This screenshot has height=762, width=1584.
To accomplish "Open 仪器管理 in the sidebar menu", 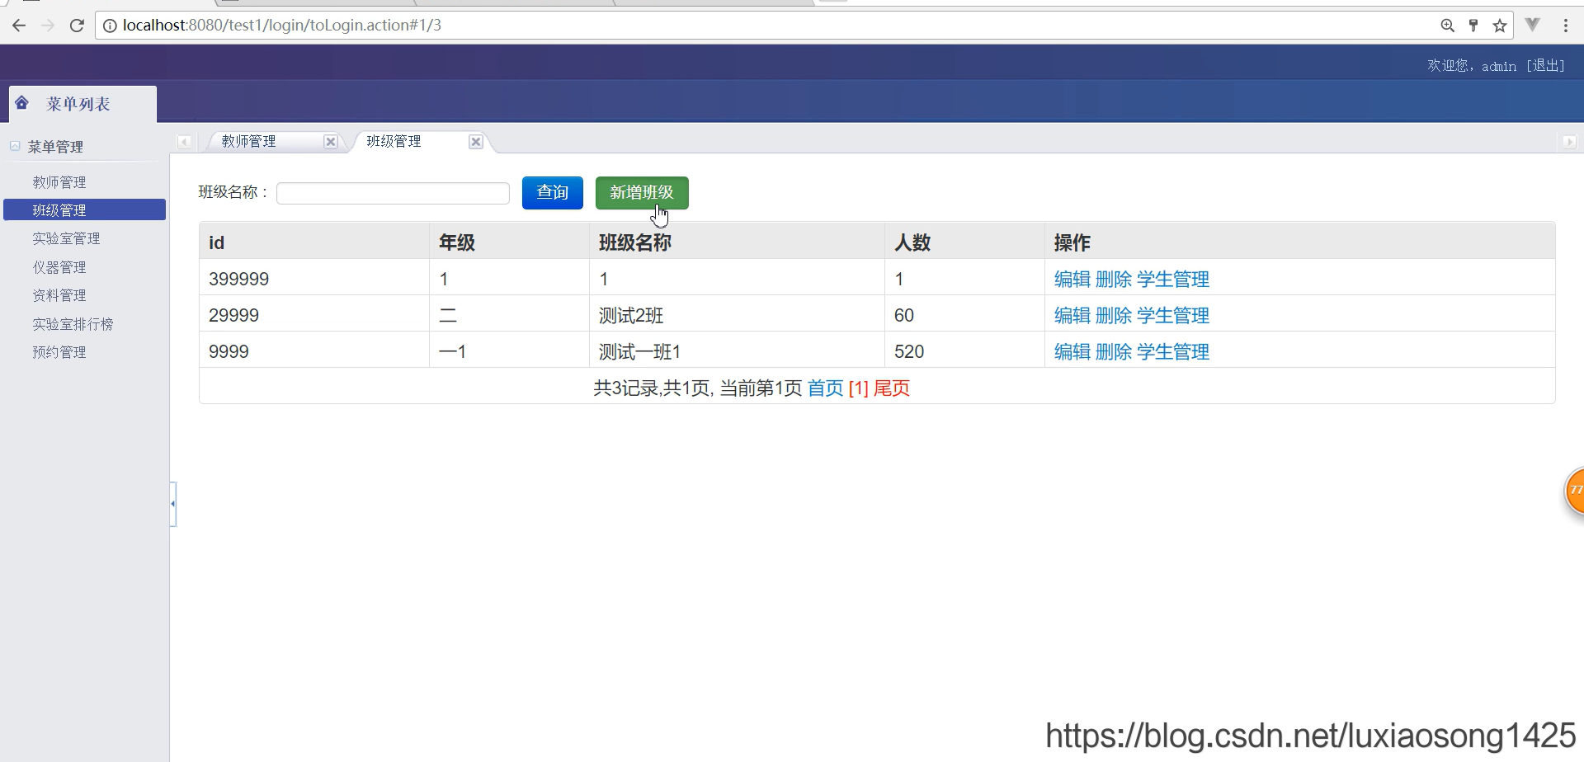I will (59, 267).
